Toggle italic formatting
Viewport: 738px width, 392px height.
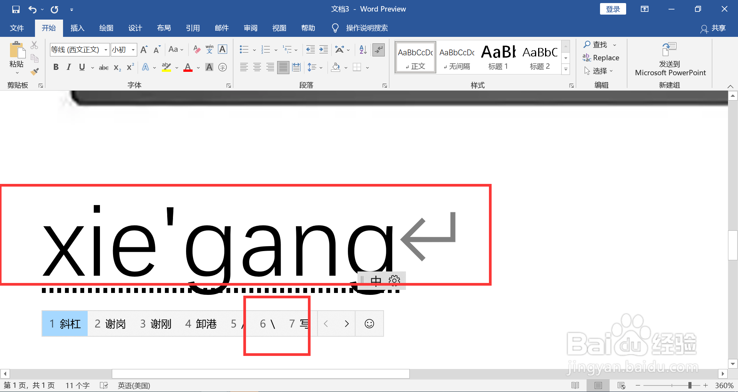69,68
